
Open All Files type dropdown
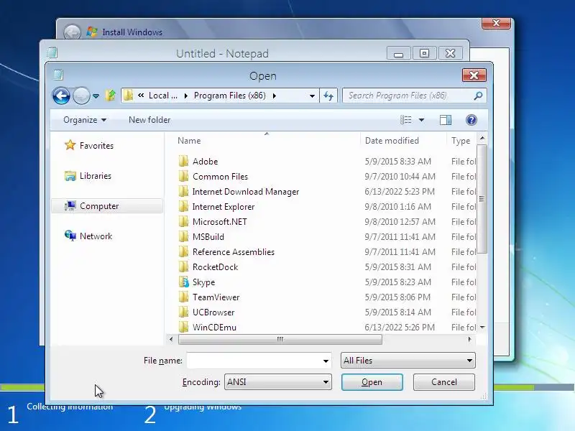point(408,361)
